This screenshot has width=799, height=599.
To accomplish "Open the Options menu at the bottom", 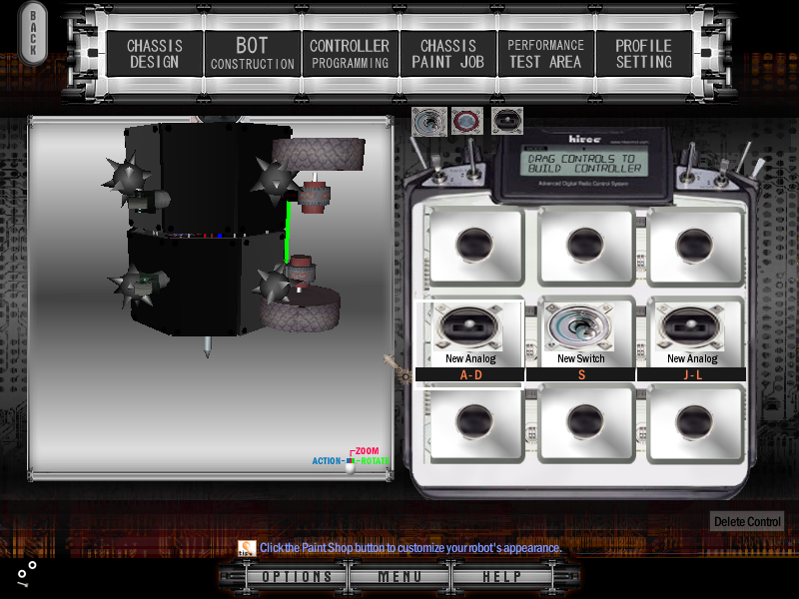I will point(297,577).
